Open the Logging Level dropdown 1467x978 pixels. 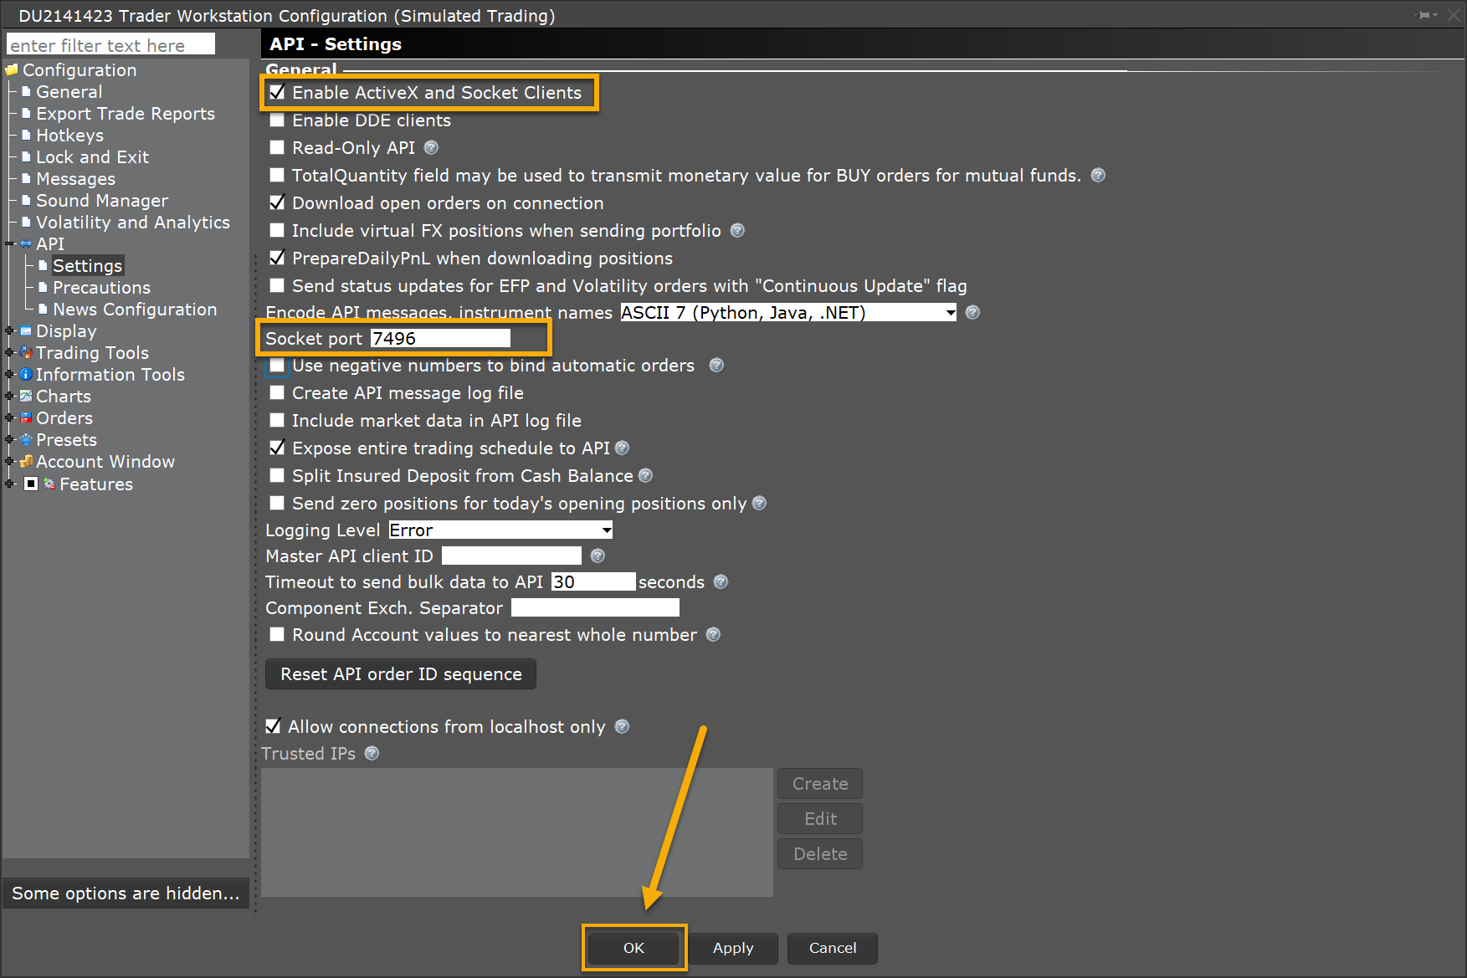[500, 530]
